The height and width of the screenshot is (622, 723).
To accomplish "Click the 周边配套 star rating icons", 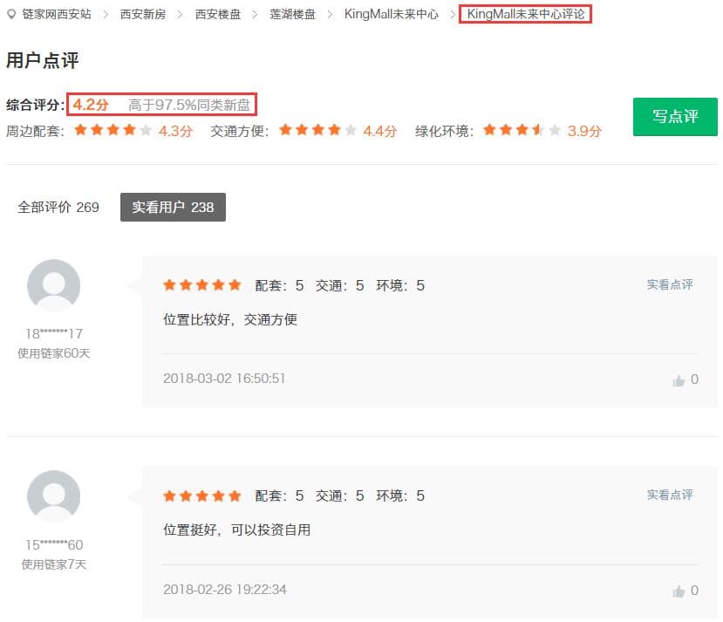I will pos(113,131).
